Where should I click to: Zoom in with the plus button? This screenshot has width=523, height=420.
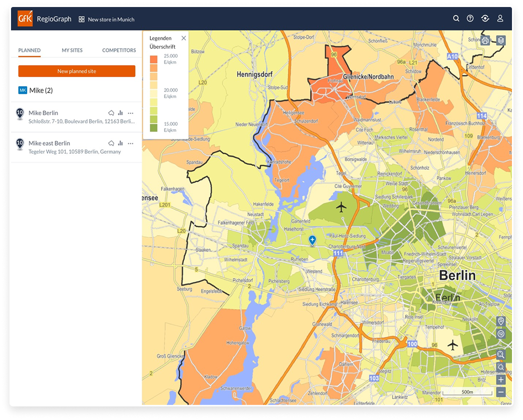pyautogui.click(x=500, y=380)
